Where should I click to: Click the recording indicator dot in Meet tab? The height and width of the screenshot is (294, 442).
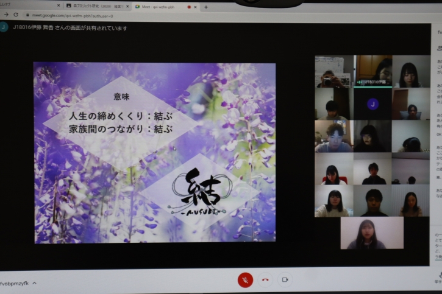tap(189, 7)
